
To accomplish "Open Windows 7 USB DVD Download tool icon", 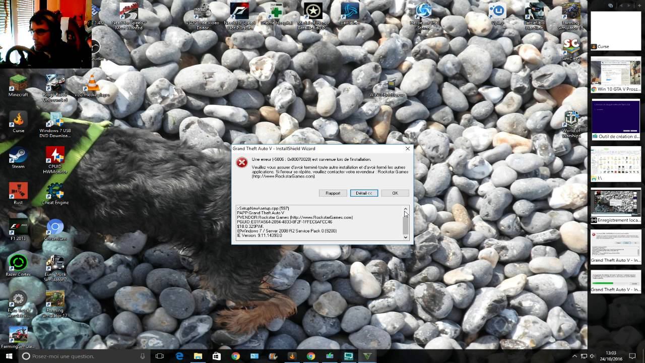I will click(x=55, y=125).
